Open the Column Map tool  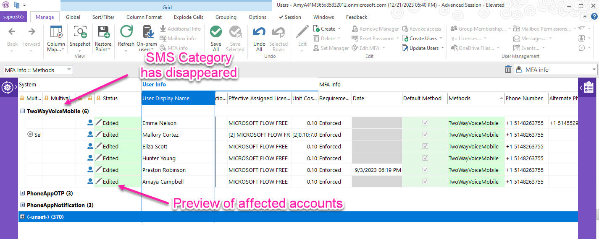click(x=56, y=32)
